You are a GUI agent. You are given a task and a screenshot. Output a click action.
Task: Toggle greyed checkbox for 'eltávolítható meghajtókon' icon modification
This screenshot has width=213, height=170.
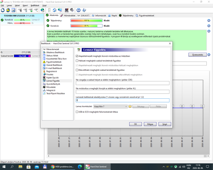[77, 75]
